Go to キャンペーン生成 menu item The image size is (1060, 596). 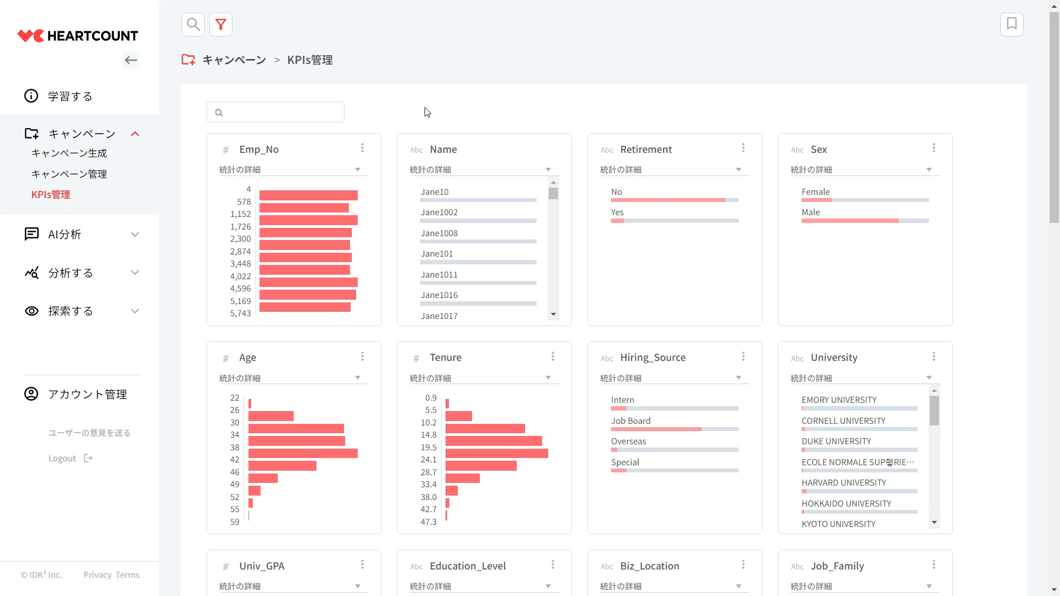[x=69, y=153]
